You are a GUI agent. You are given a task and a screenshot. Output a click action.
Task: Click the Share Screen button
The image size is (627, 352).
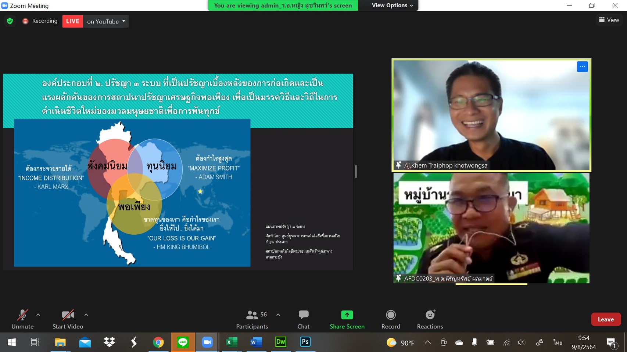(x=347, y=319)
